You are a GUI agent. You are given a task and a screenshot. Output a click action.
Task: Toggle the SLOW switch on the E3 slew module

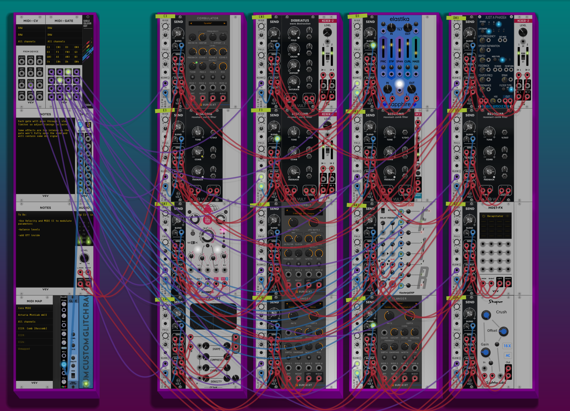[x=168, y=171]
